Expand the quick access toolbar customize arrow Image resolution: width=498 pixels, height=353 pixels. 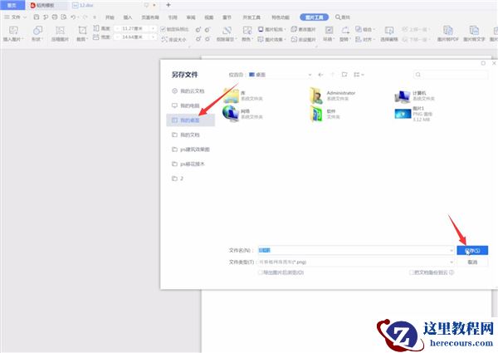(95, 17)
